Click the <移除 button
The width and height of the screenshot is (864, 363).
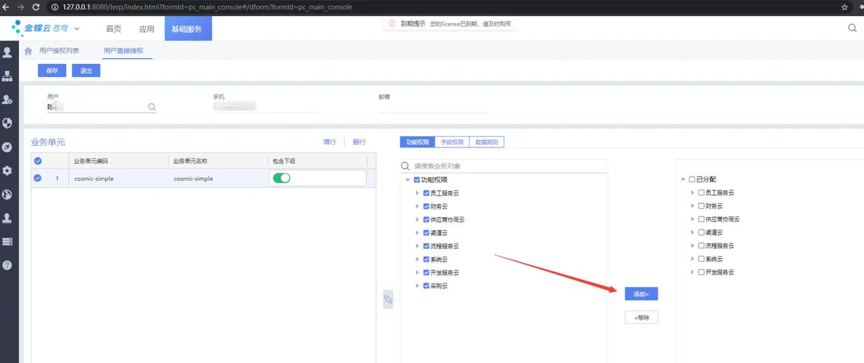pyautogui.click(x=641, y=318)
